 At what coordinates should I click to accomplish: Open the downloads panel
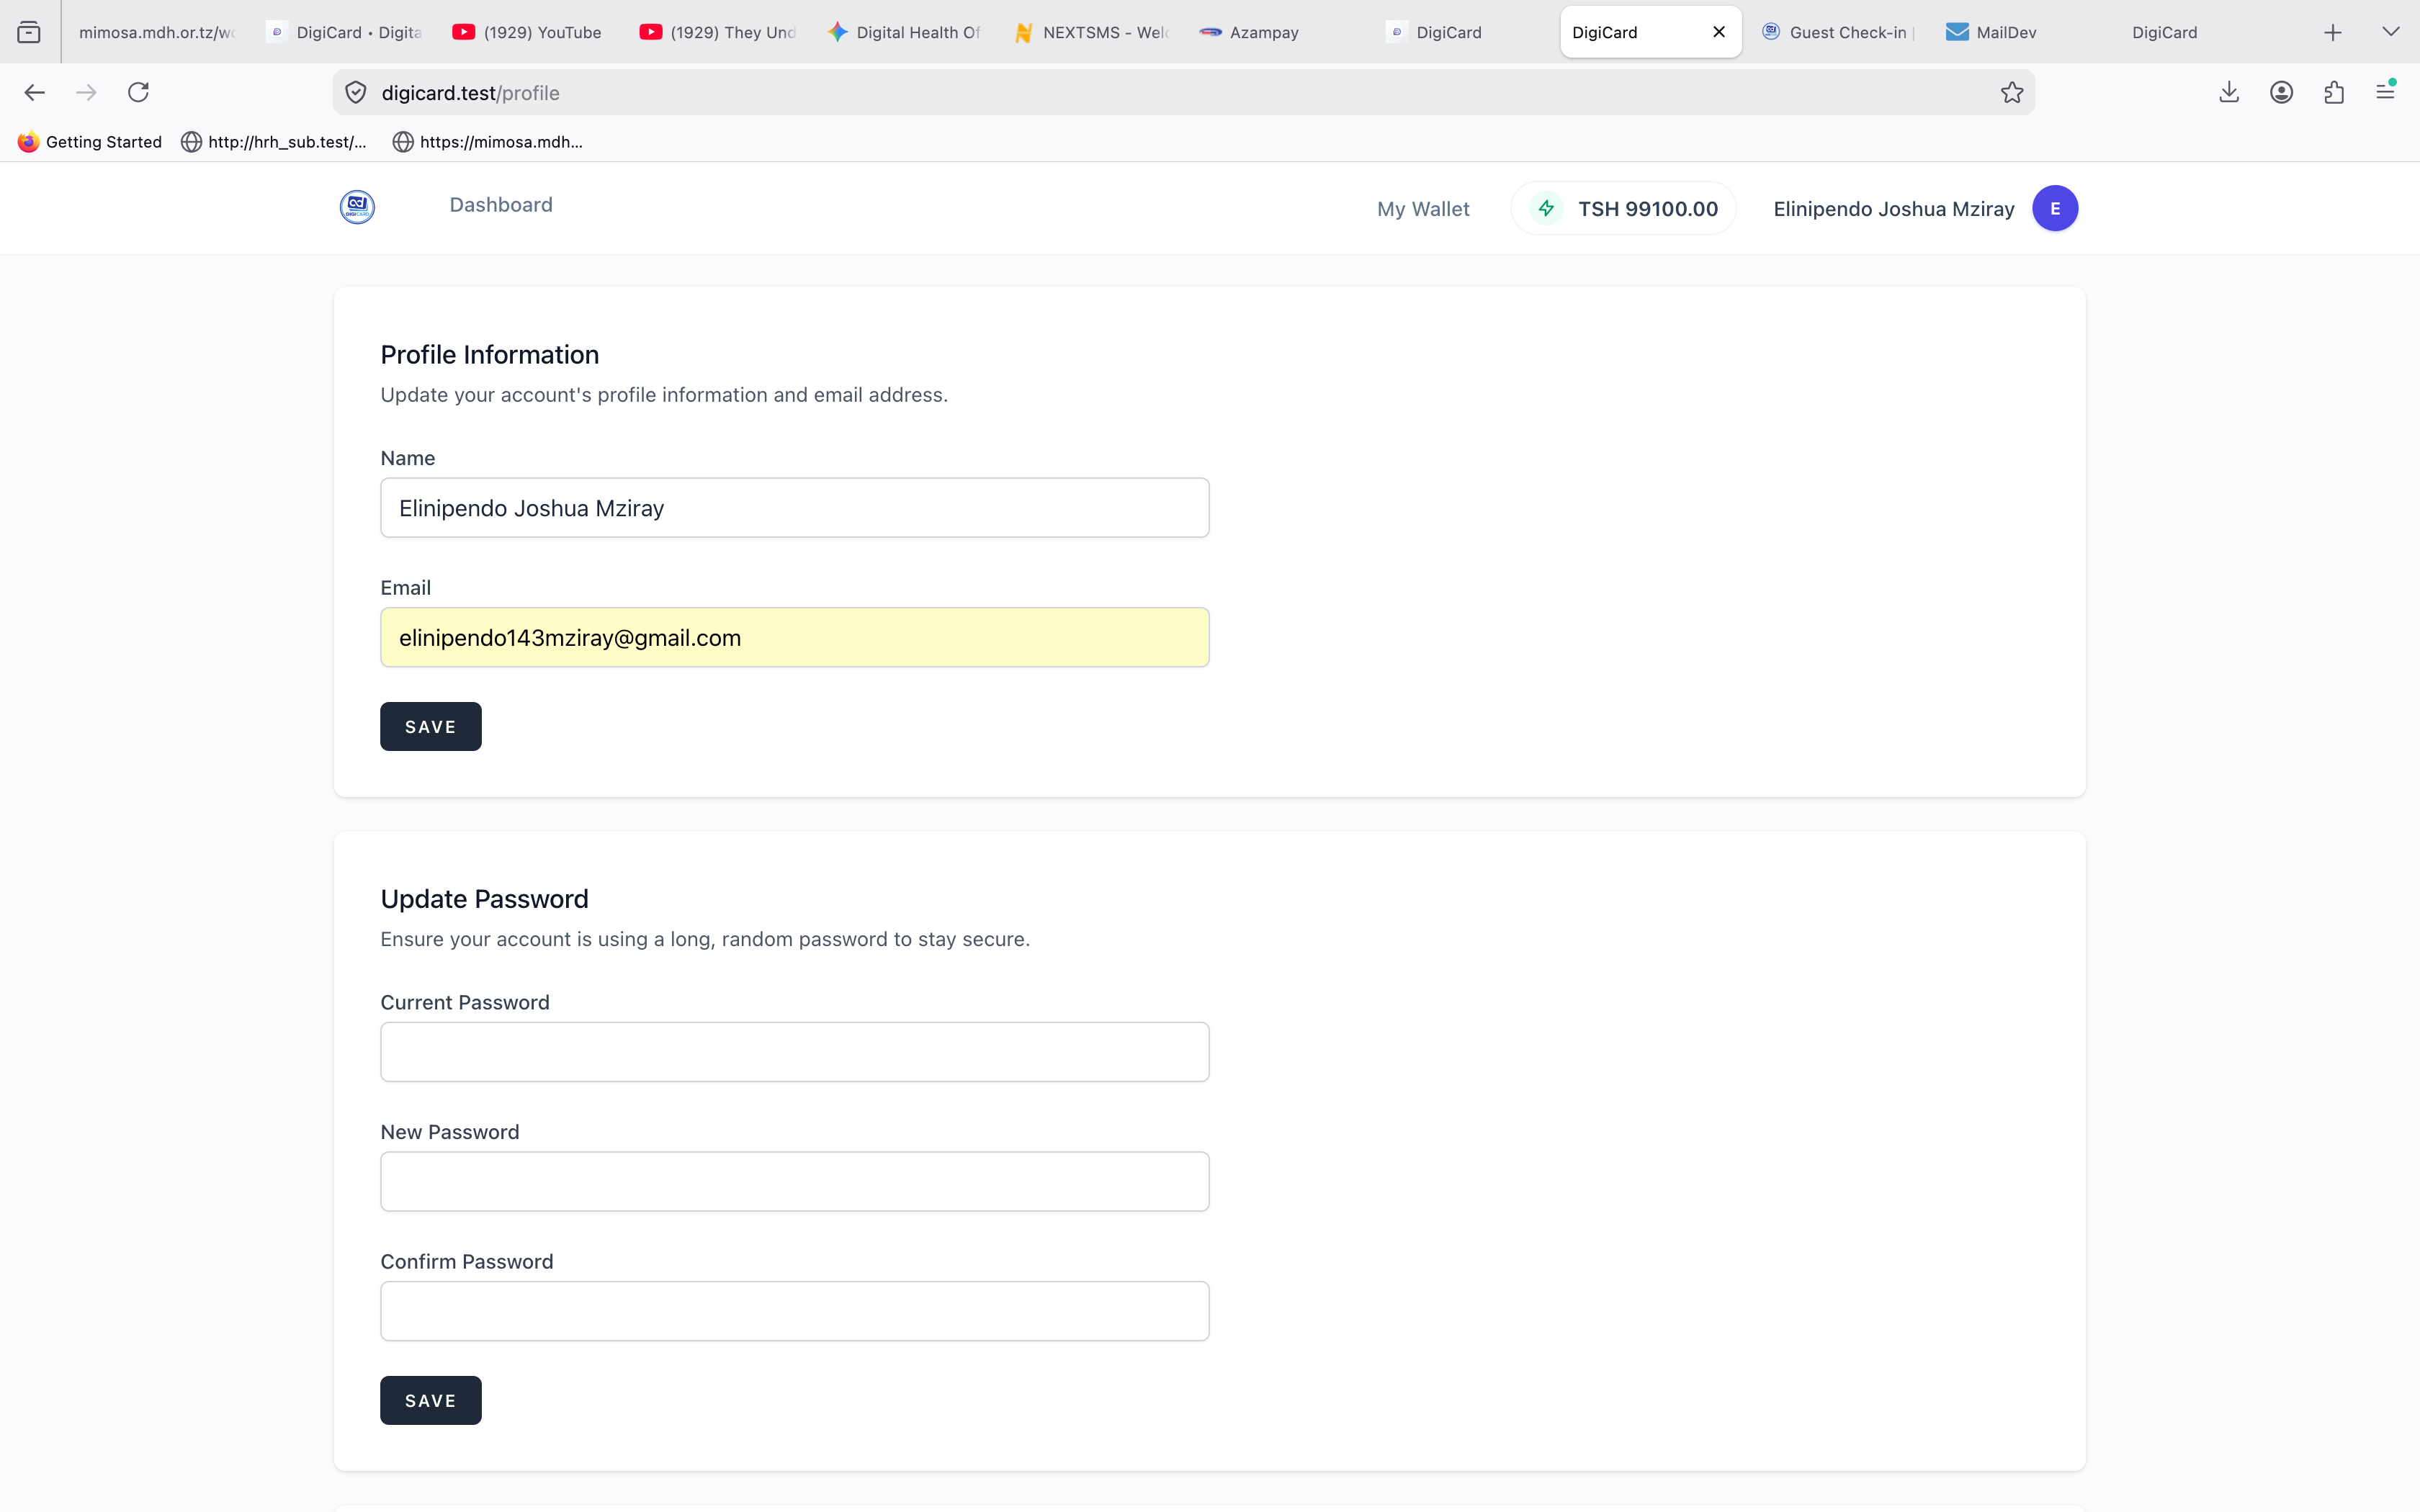click(2229, 93)
